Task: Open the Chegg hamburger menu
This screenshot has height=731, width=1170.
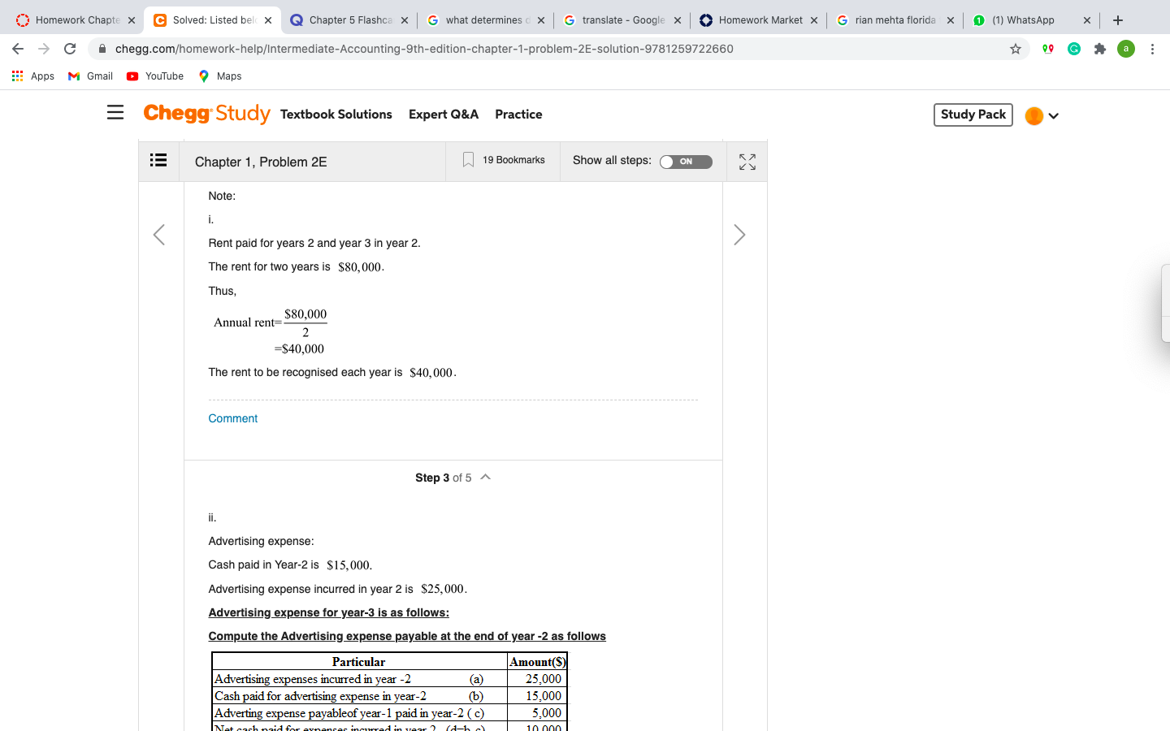Action: [x=115, y=113]
